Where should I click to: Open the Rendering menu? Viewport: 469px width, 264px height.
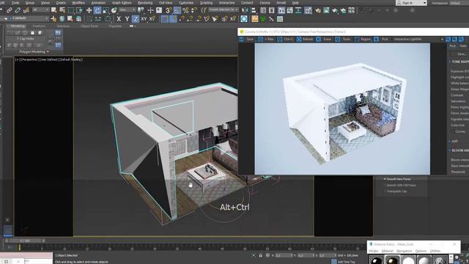pyautogui.click(x=145, y=3)
